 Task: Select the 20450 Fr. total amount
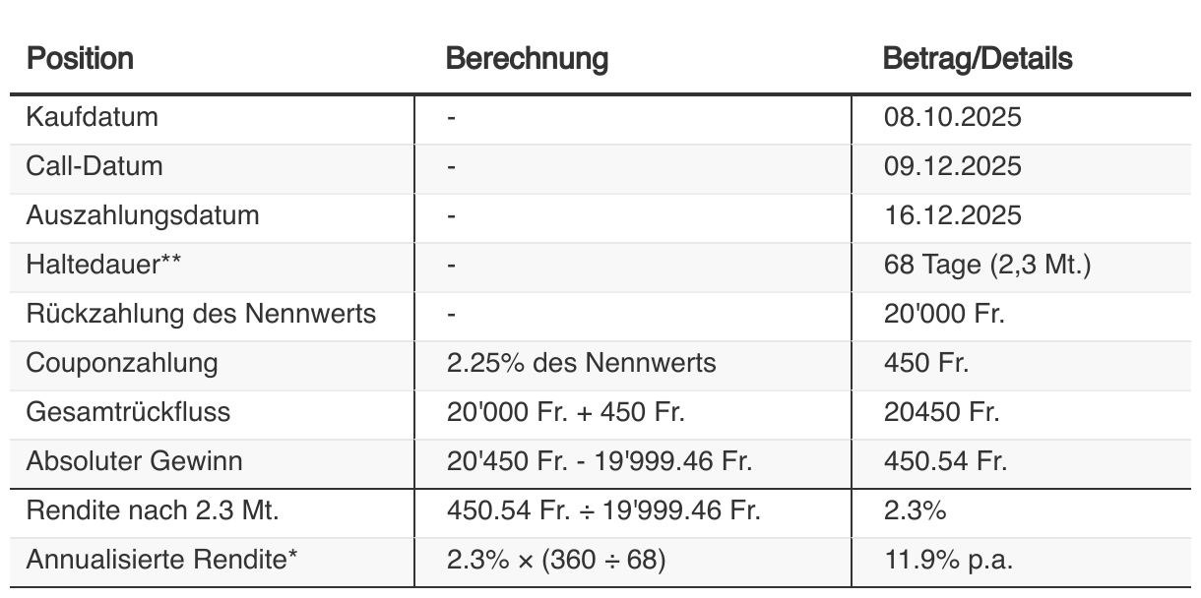941,411
